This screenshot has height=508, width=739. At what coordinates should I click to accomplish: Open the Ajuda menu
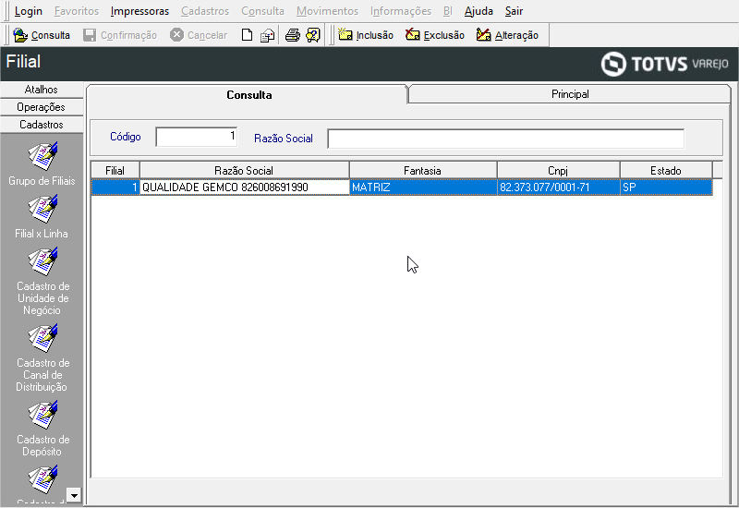click(478, 11)
